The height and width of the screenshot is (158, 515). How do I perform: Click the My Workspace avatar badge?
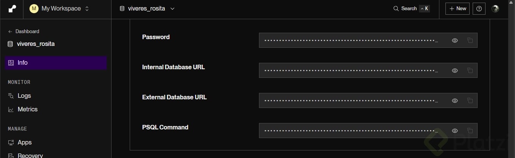pos(34,9)
